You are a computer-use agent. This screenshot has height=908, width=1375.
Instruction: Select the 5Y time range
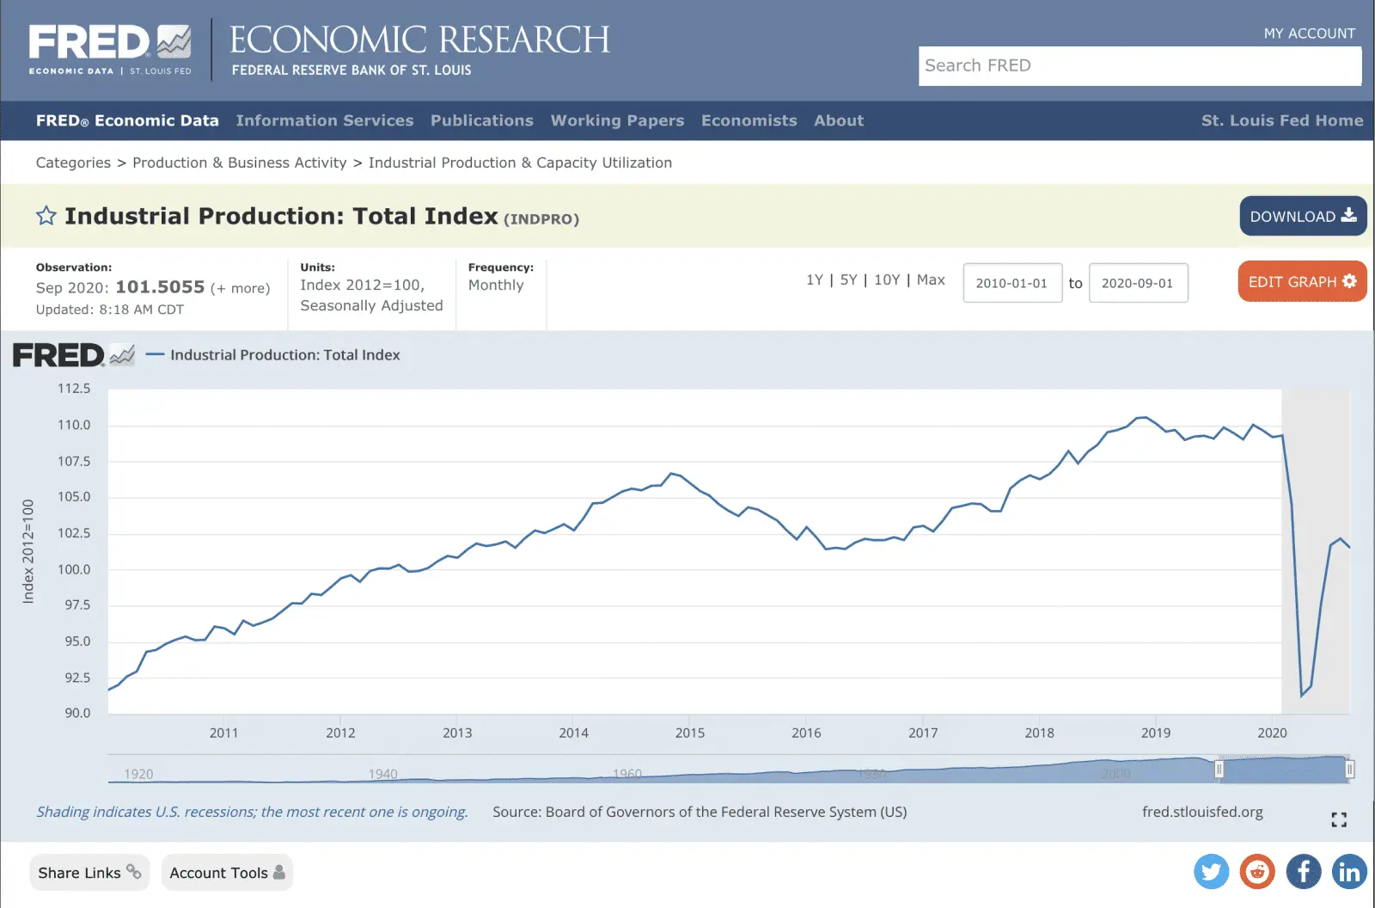click(x=848, y=280)
